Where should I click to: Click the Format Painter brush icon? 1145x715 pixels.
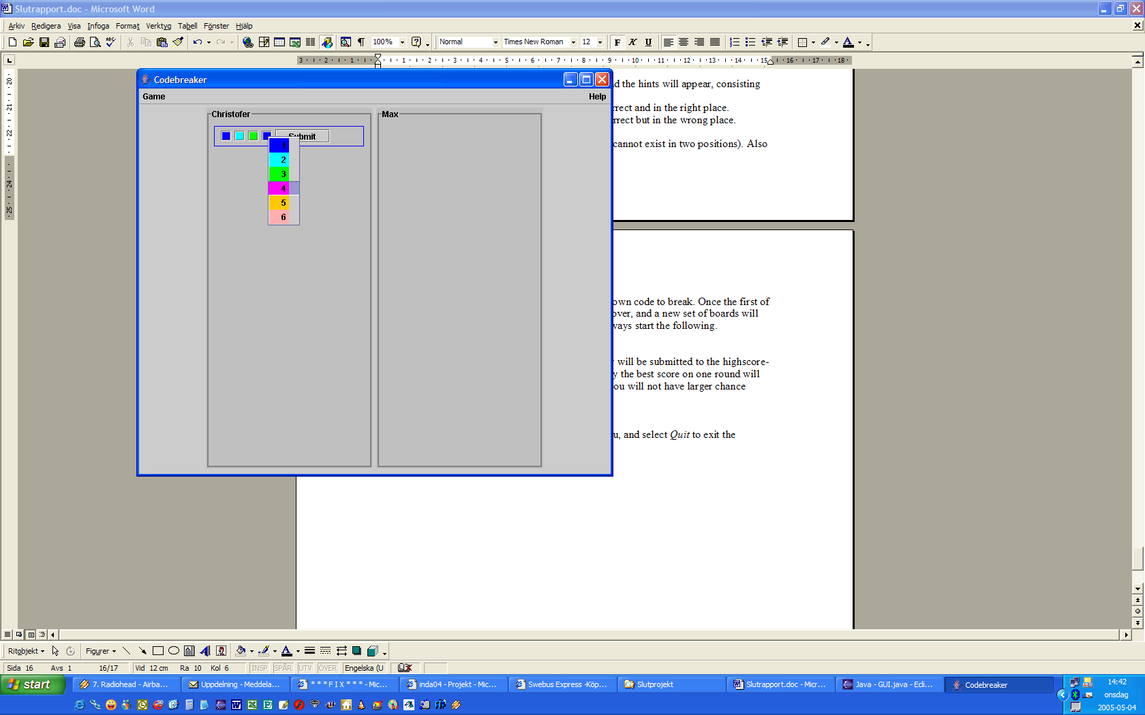tap(178, 42)
